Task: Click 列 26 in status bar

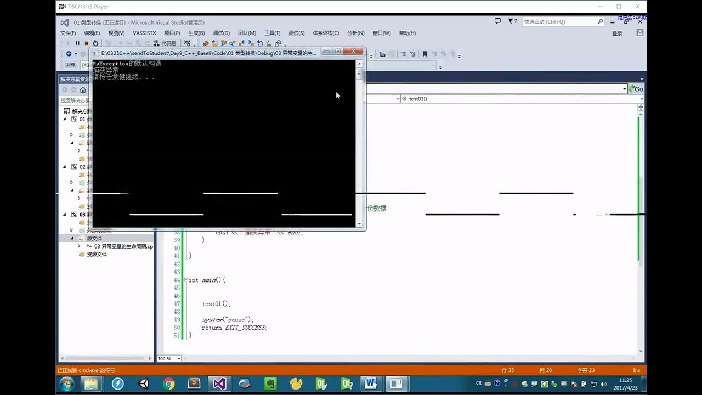Action: pos(546,370)
